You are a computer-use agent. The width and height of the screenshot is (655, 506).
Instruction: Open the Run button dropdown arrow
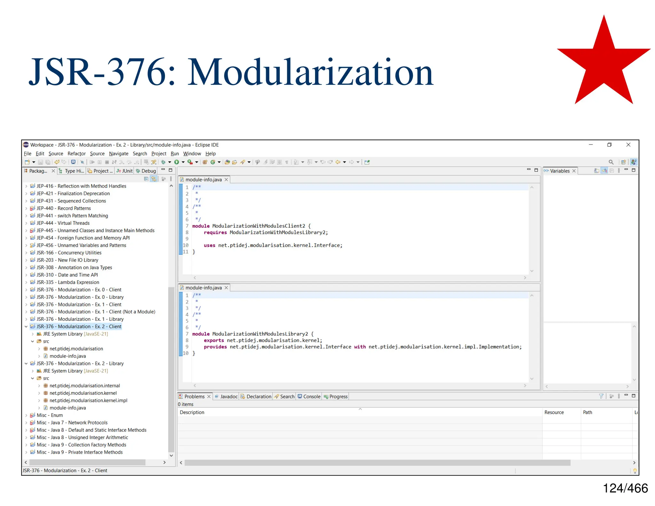pyautogui.click(x=183, y=162)
